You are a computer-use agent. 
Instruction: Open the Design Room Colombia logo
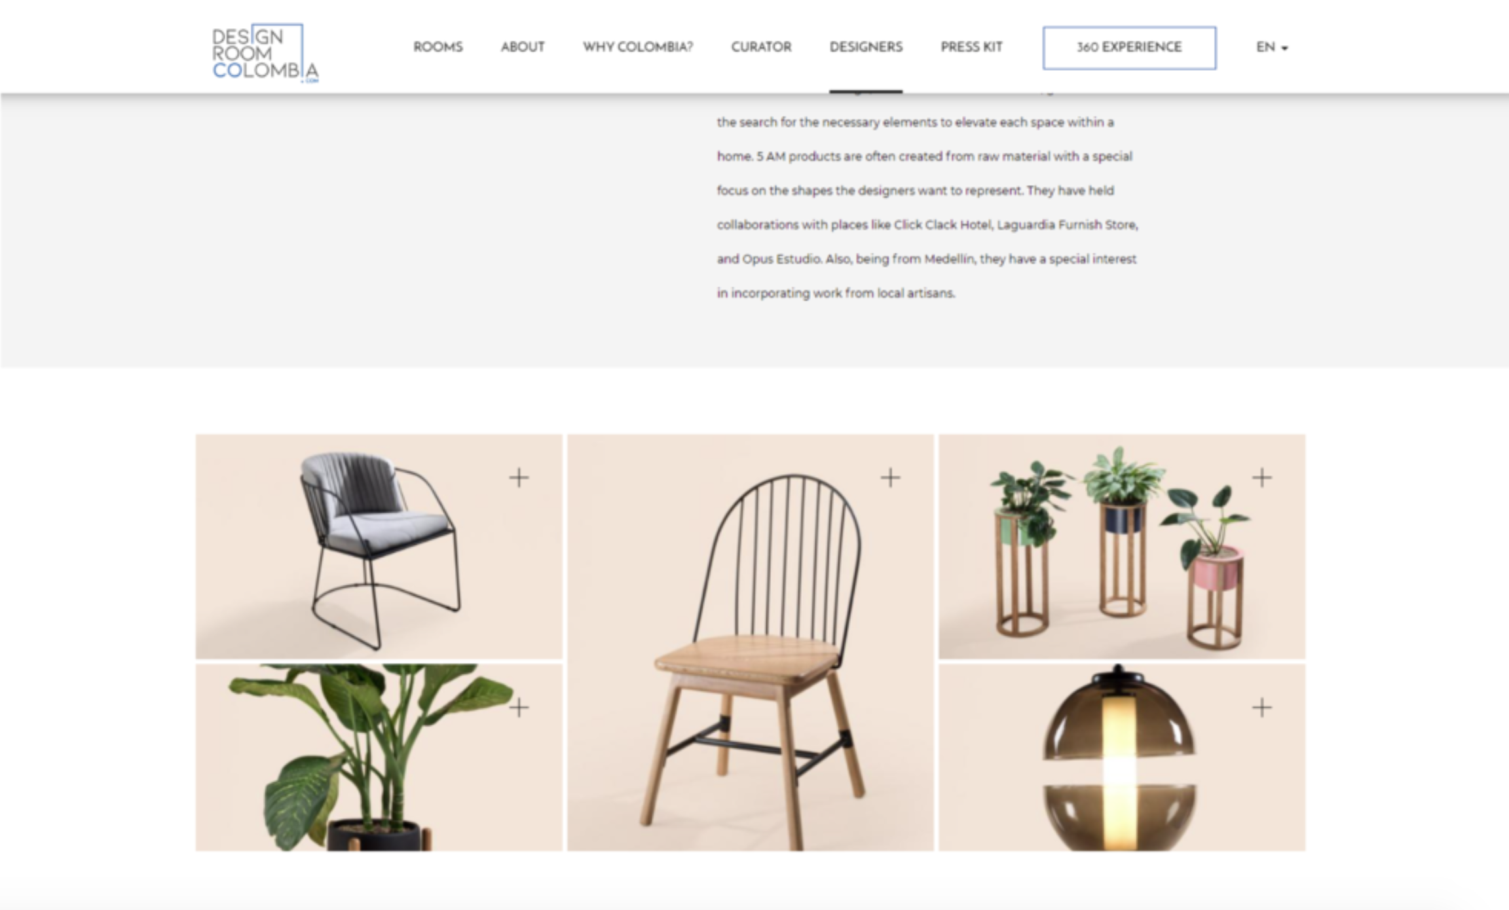[265, 53]
